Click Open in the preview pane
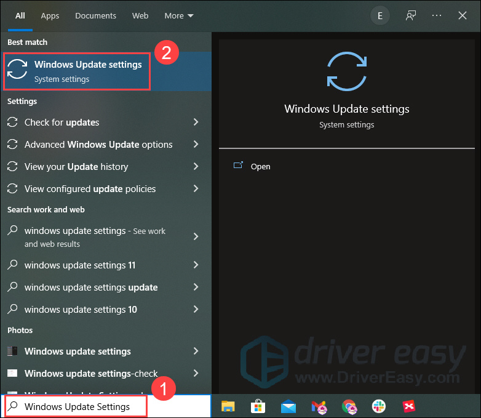This screenshot has height=418, width=481. pos(260,166)
